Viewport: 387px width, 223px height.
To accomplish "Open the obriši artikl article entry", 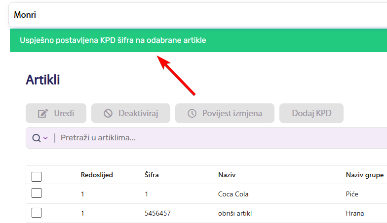I will tap(237, 213).
